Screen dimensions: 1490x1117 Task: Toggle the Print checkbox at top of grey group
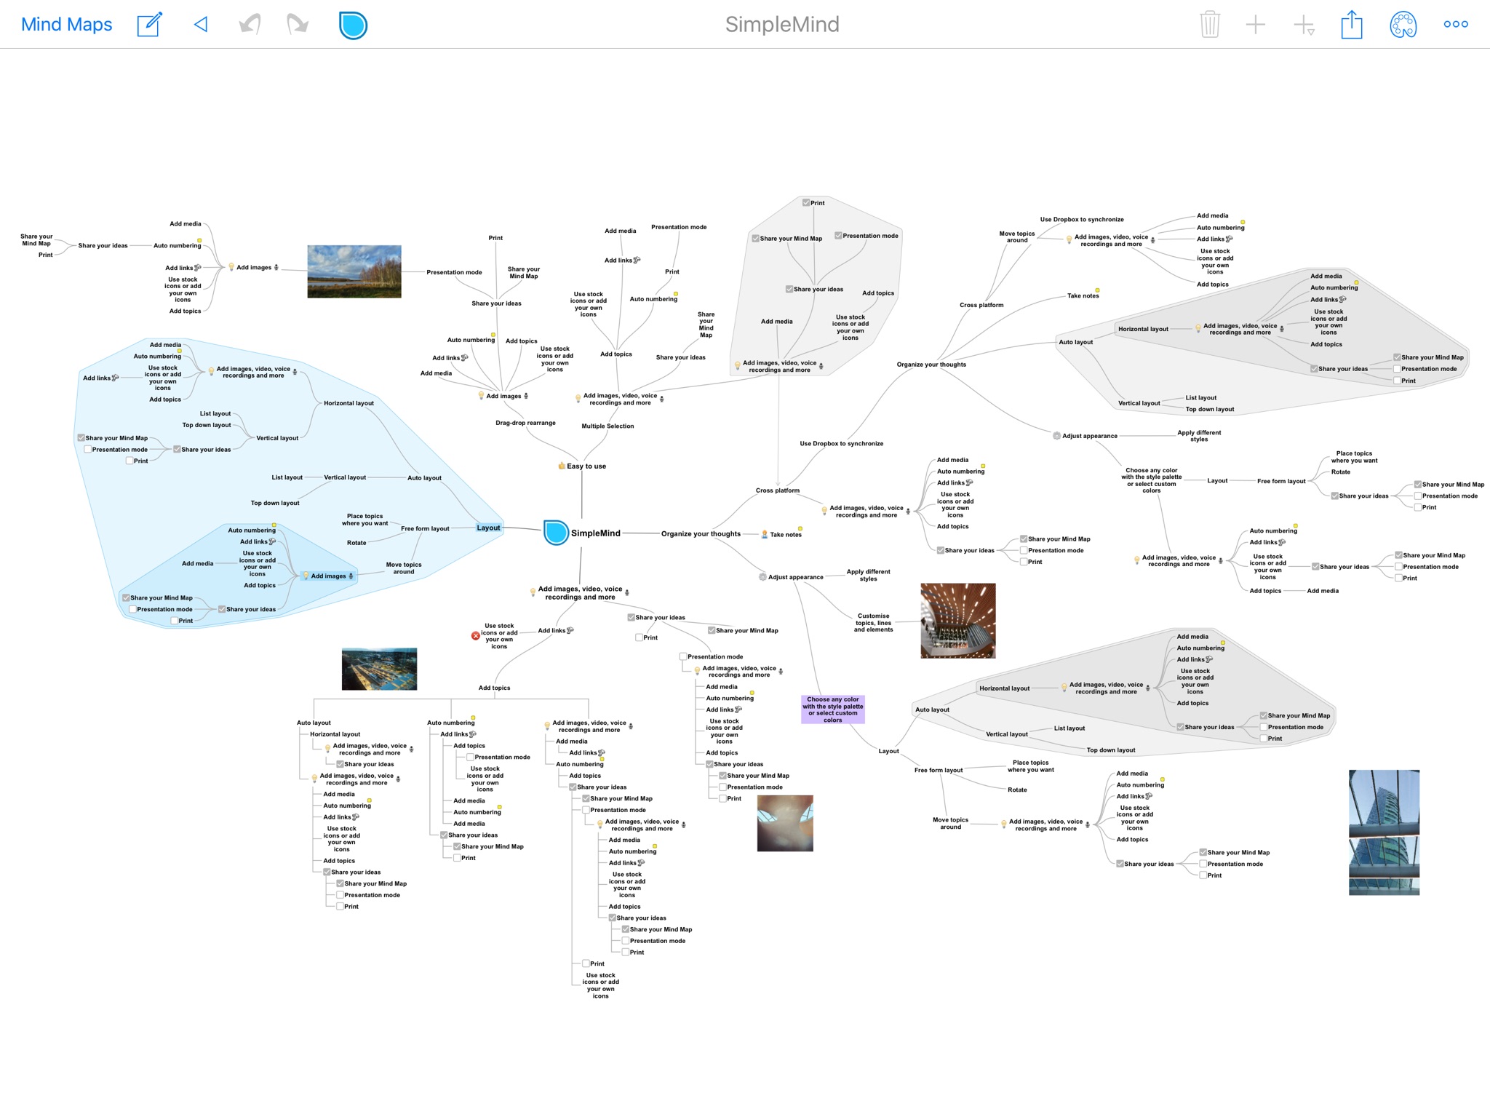coord(806,202)
